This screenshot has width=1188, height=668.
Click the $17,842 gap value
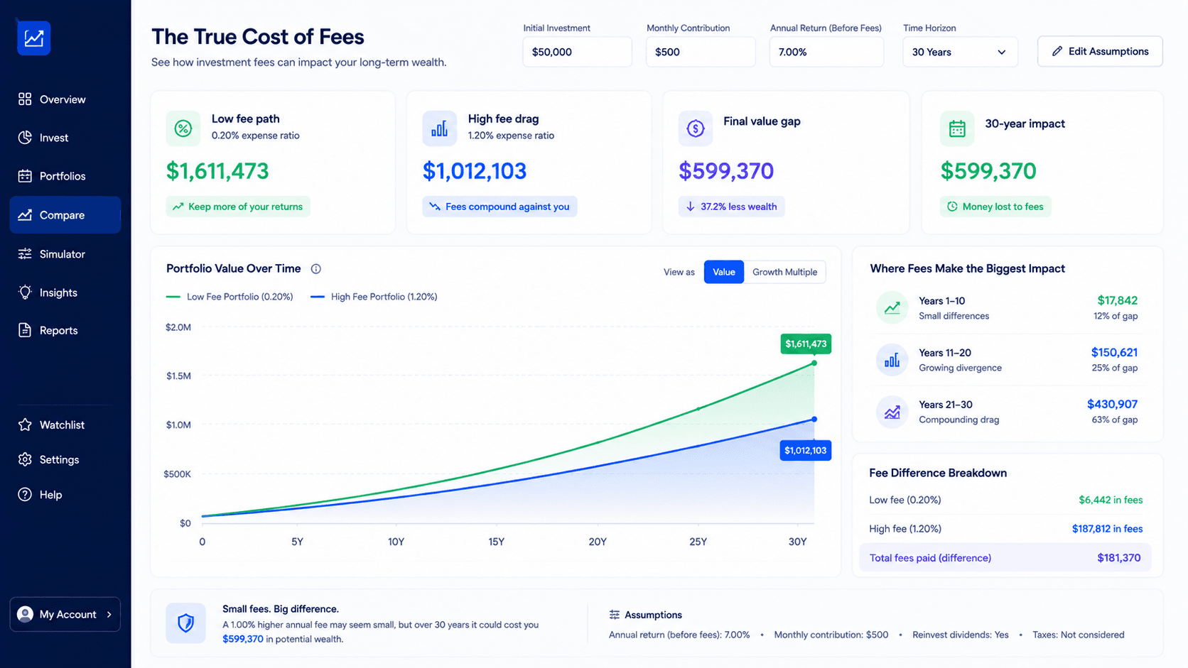pyautogui.click(x=1117, y=300)
